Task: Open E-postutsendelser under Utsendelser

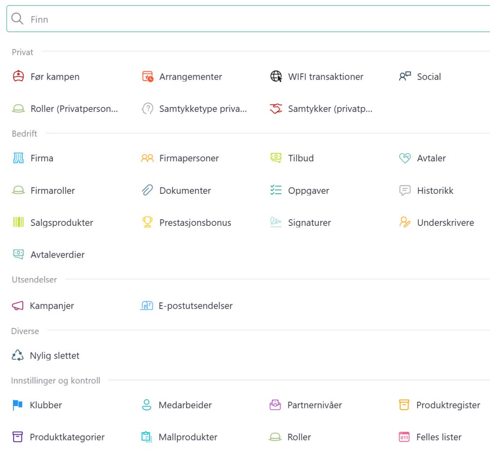Action: pos(186,306)
